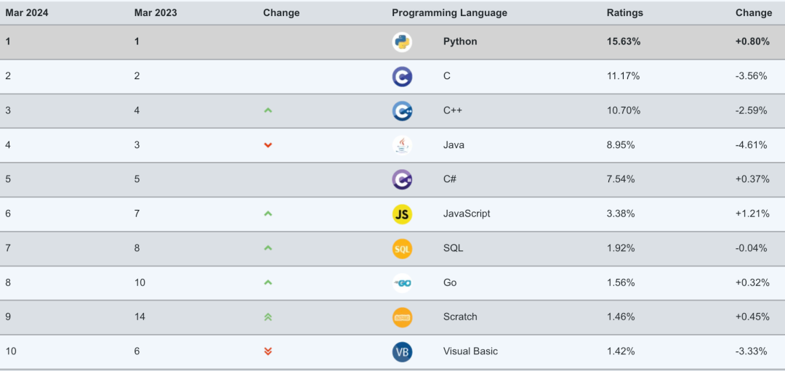Click the +1.21% change value
Screen dimensions: 785x371
click(752, 213)
